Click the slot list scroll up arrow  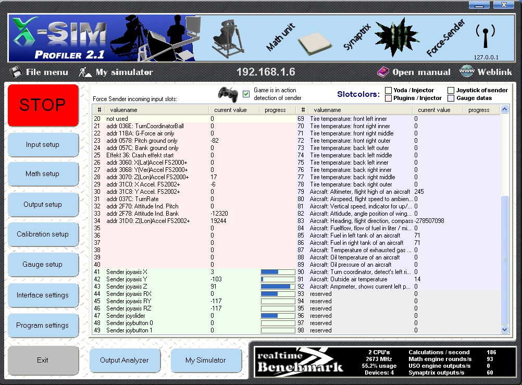pos(504,109)
